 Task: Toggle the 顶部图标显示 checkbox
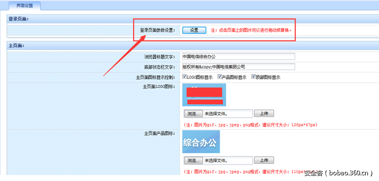(253, 76)
